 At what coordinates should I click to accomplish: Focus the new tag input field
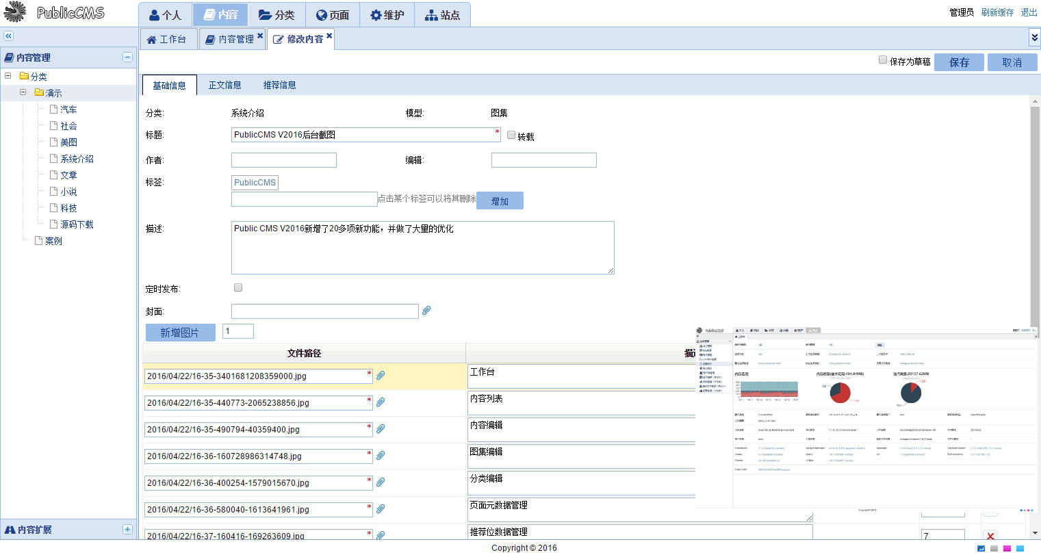point(305,199)
